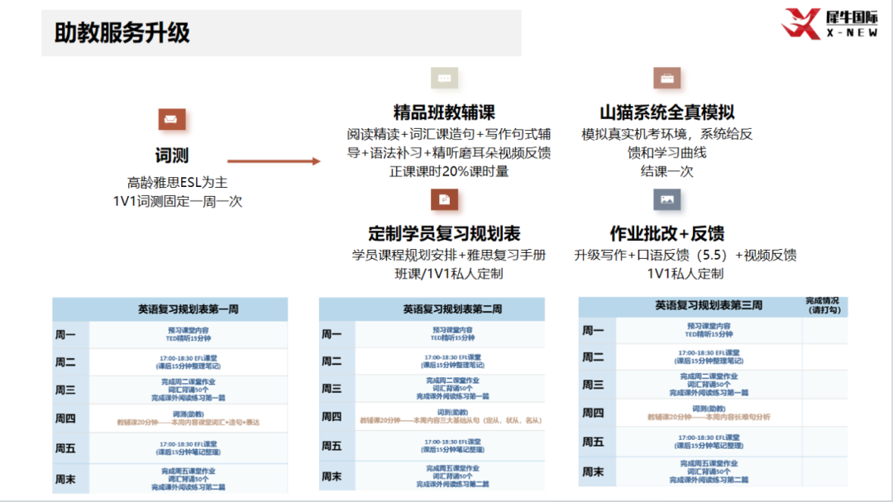Click third week 周四 cell 词测(助教)

[x=709, y=409]
